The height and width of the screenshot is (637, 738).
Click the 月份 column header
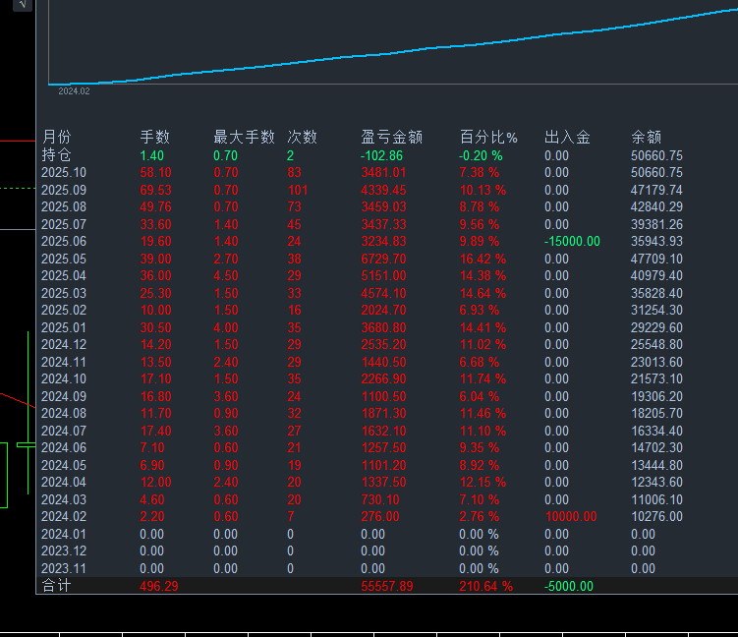point(56,137)
